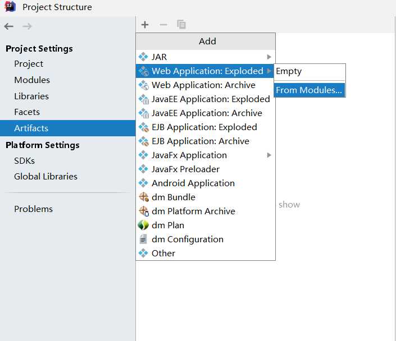The image size is (396, 341).
Task: Expand the Web Application: Exploded submenu arrow
Action: pos(269,71)
